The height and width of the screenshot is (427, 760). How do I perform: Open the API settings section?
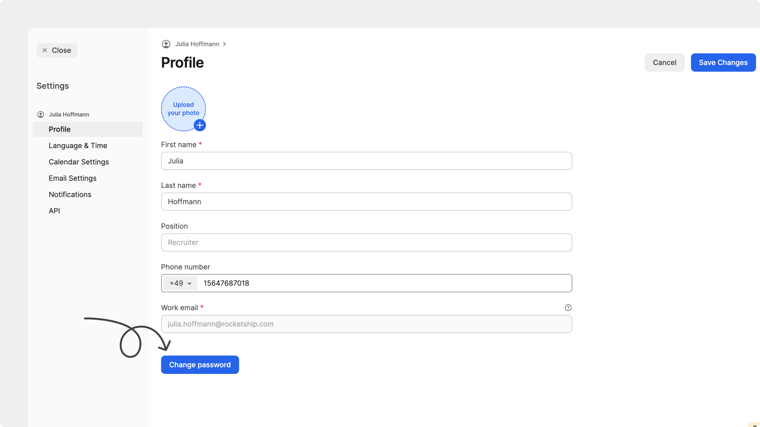pos(54,211)
